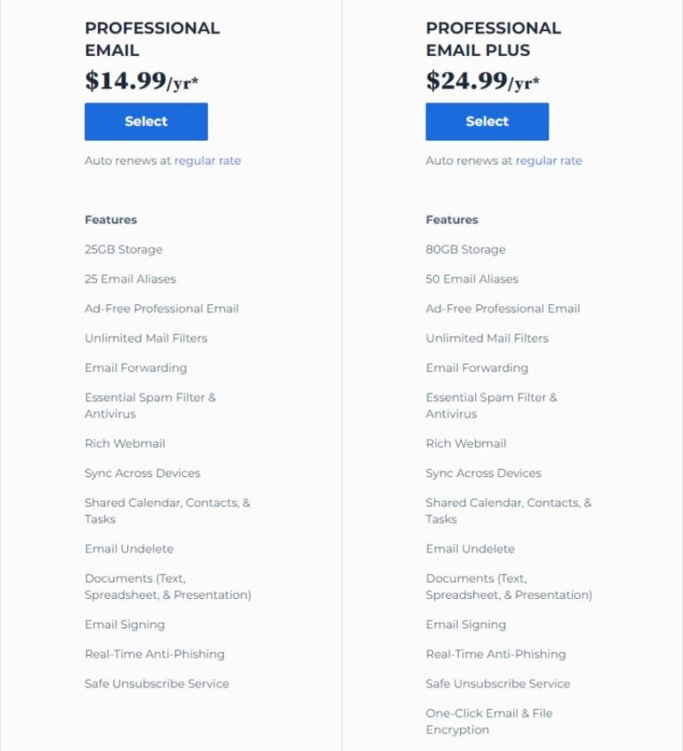Click Email Forwarding under Professional Email Plus

(x=477, y=367)
